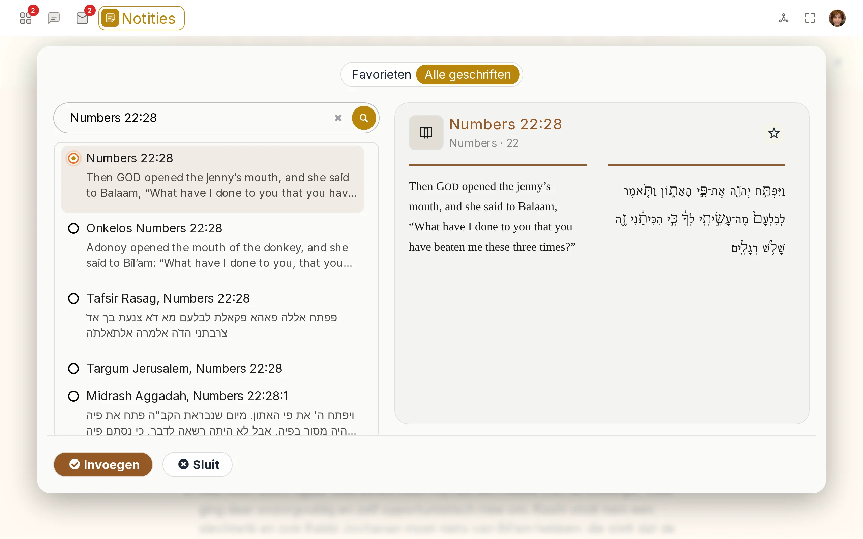This screenshot has width=863, height=539.
Task: Toggle fullscreen mode icon
Action: point(810,18)
